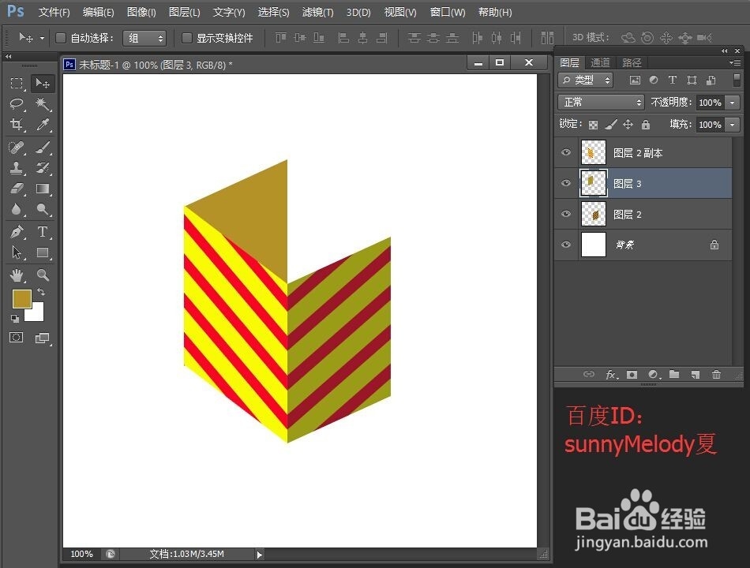This screenshot has width=750, height=568.
Task: Select the Magic Wand tool
Action: point(43,104)
